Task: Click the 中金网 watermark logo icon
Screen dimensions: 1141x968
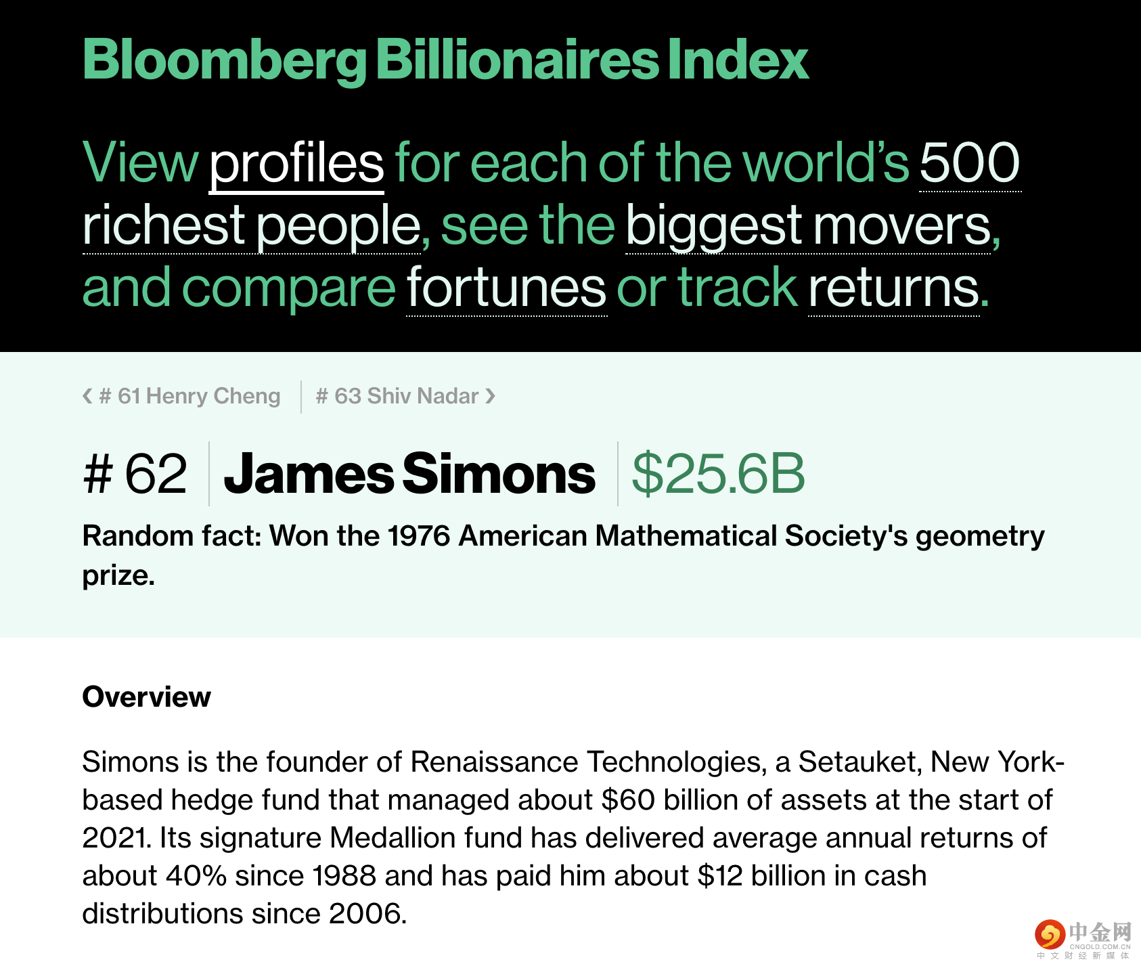Action: 1049,935
